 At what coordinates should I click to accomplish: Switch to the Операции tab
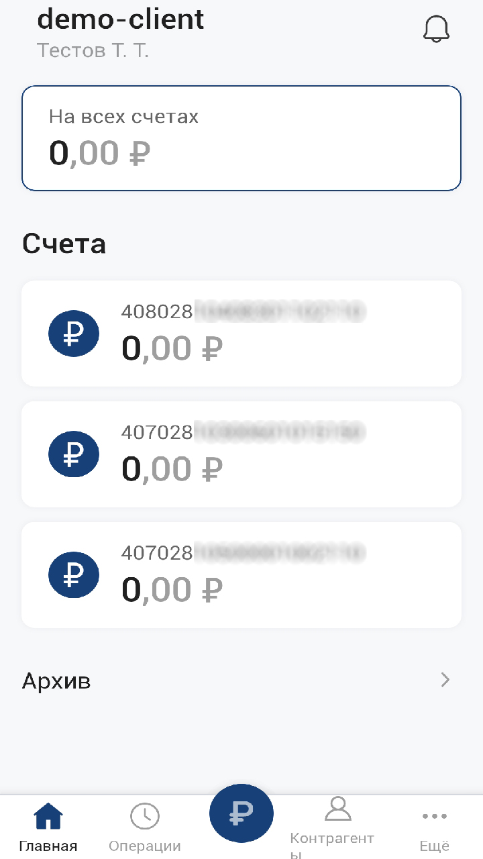pos(145,846)
